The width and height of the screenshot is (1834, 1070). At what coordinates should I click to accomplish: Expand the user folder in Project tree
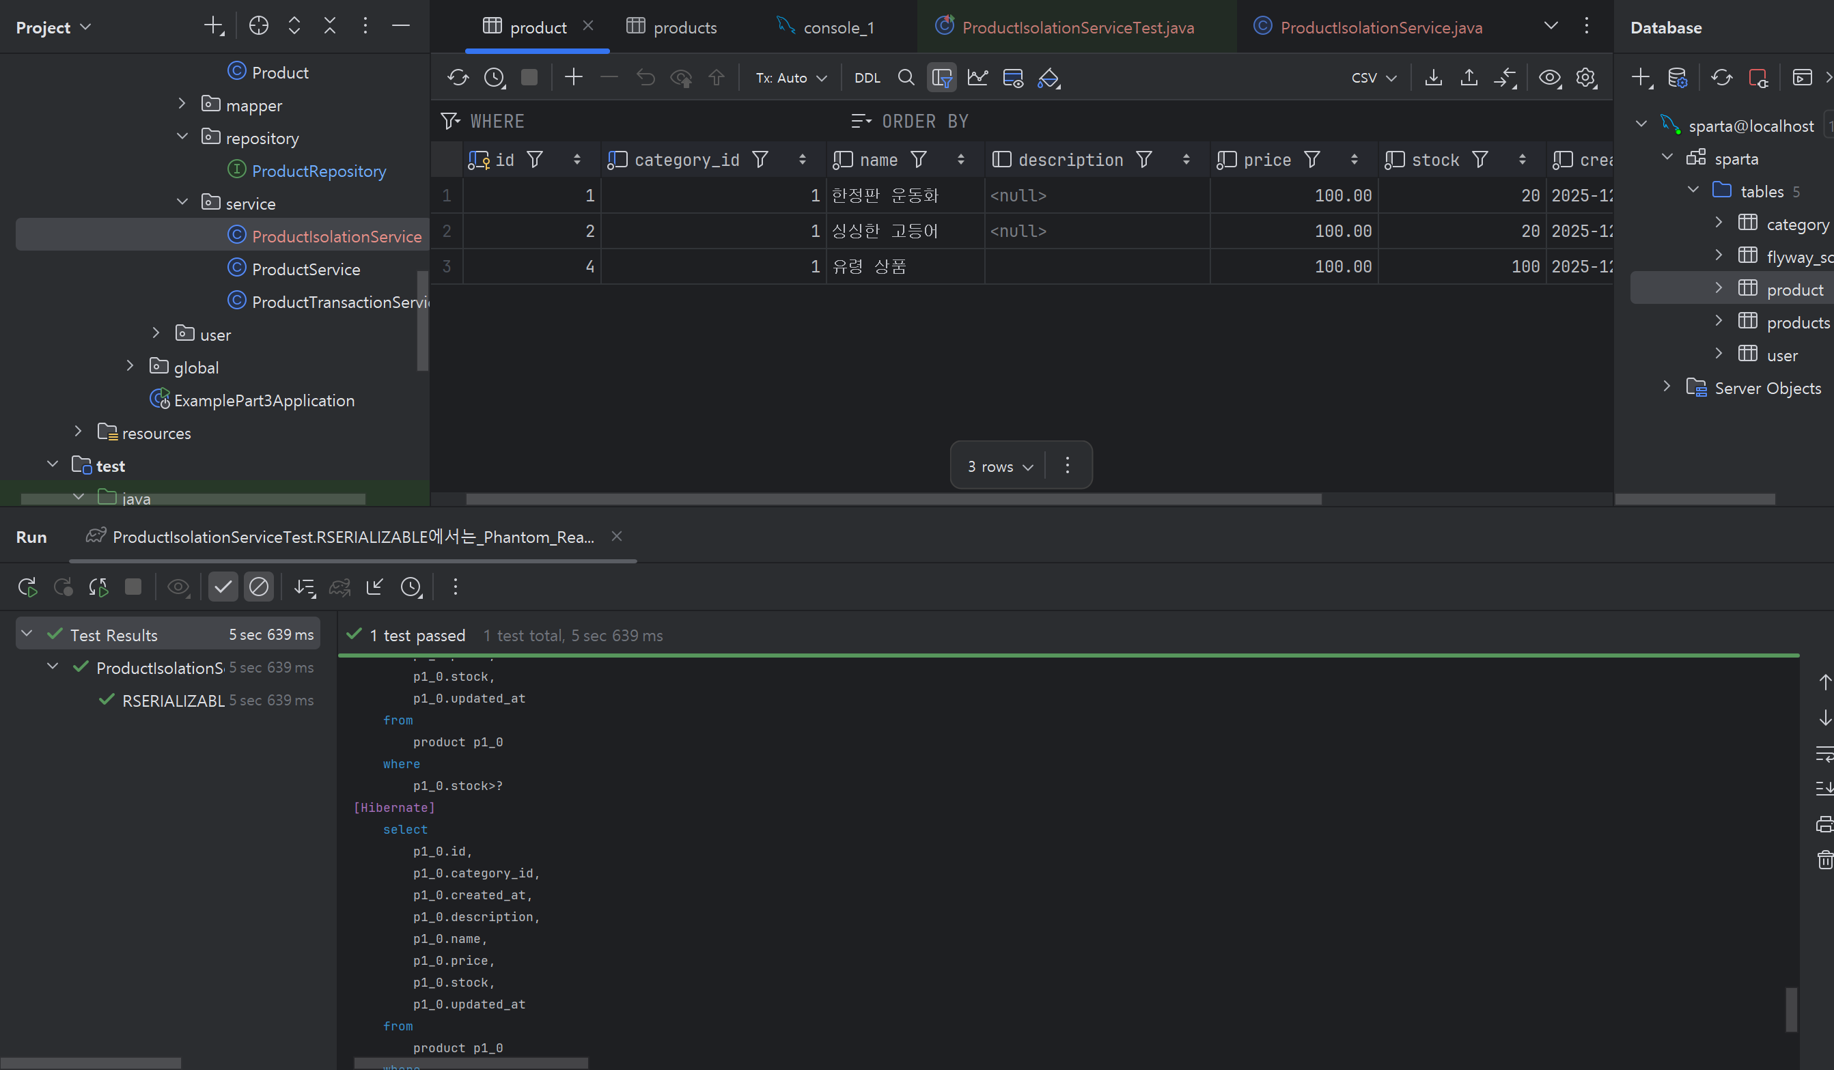(156, 333)
